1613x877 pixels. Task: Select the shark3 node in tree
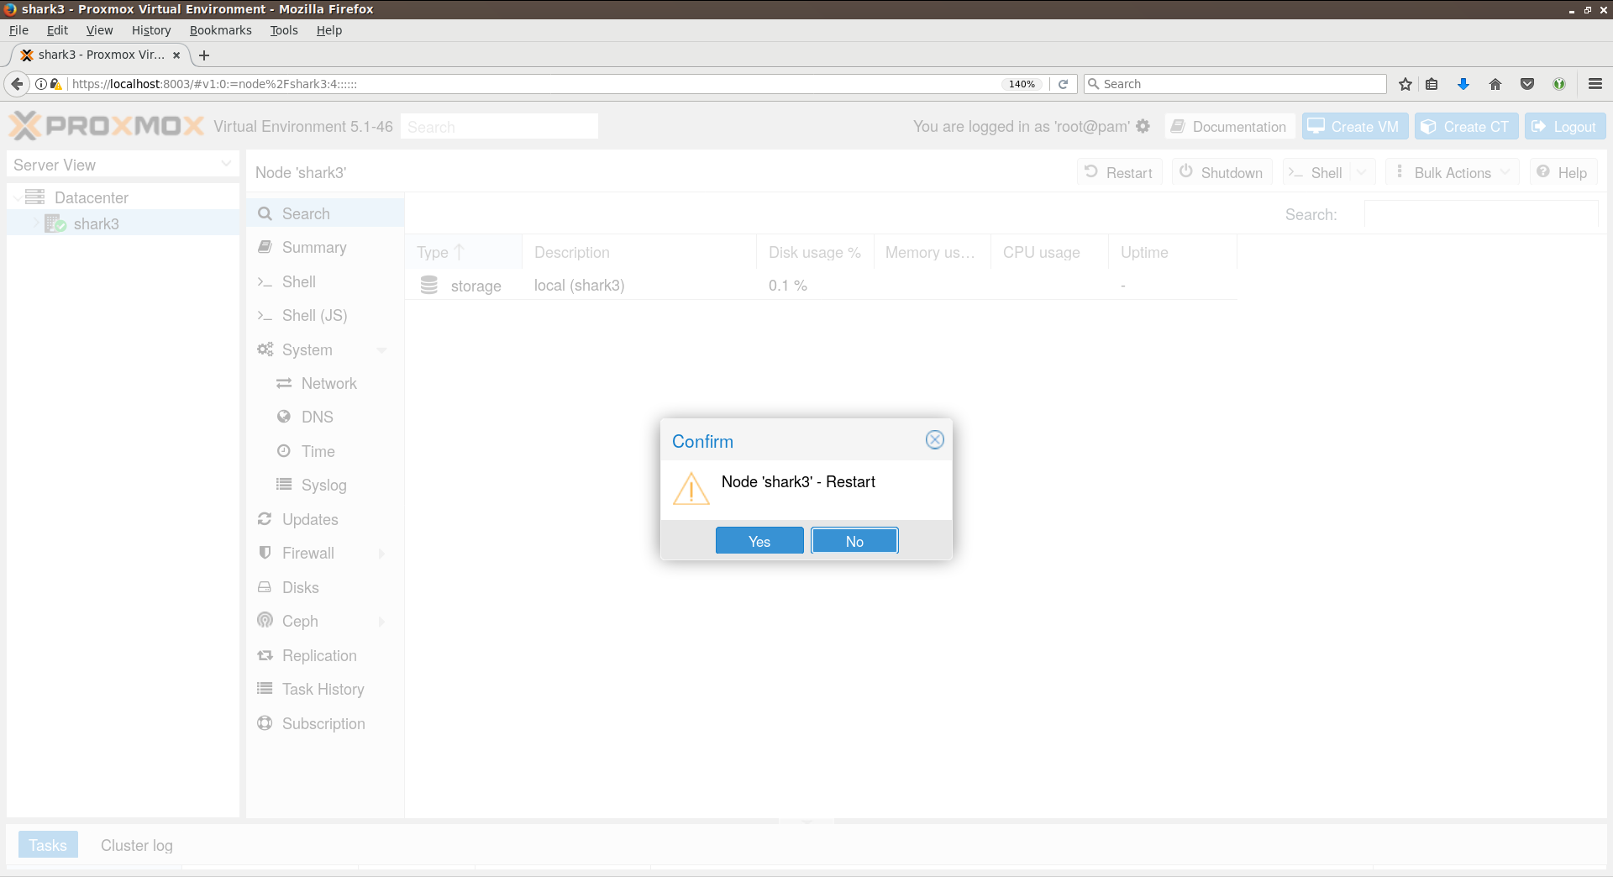[97, 223]
